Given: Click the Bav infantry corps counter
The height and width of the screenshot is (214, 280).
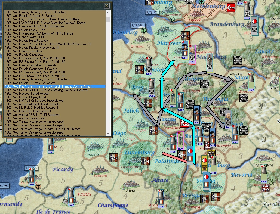Looking at the screenshot, I should [180, 141].
